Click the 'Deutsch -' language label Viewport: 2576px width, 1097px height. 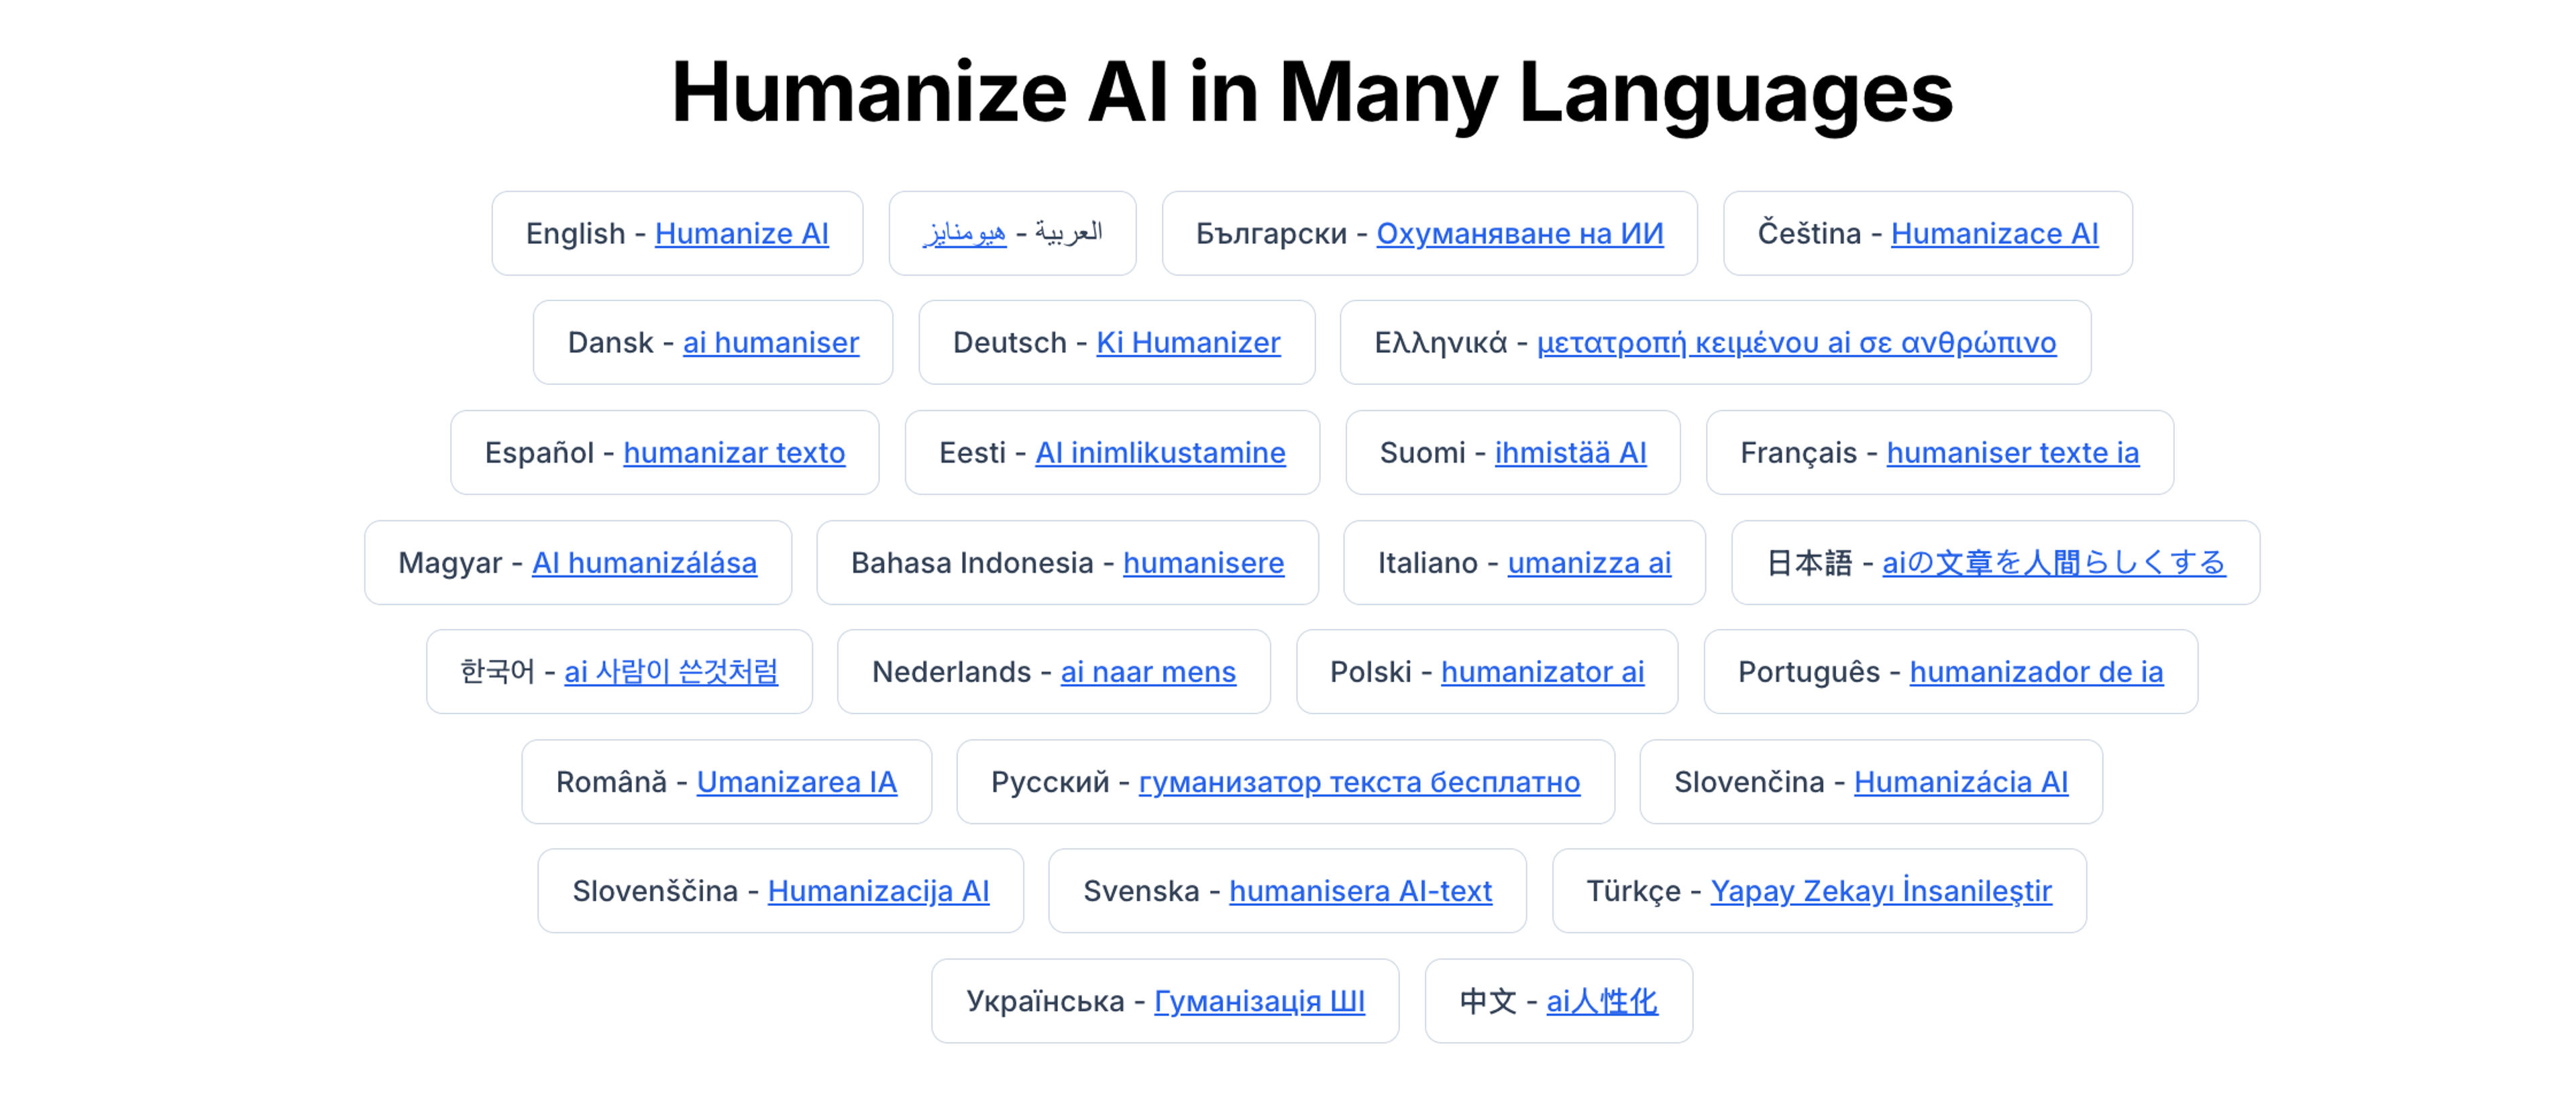[1020, 343]
